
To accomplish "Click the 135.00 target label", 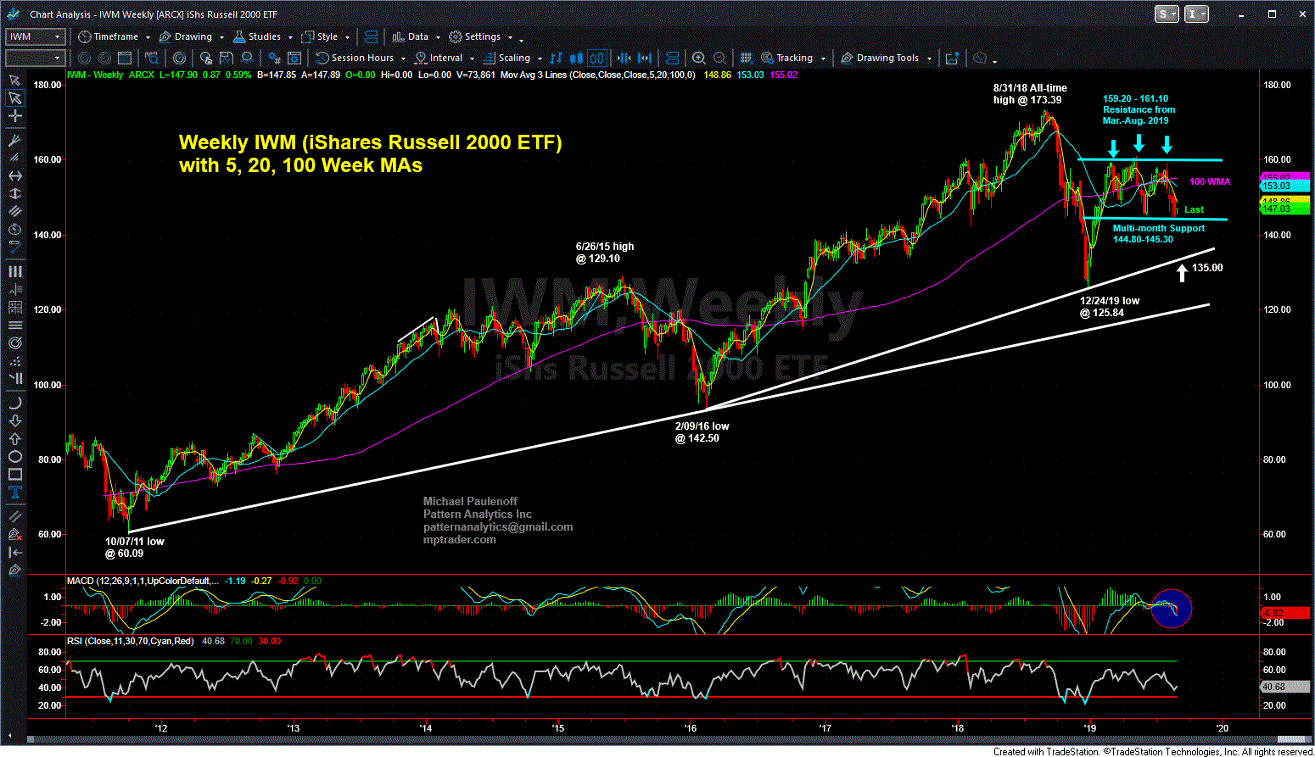I will click(x=1207, y=267).
